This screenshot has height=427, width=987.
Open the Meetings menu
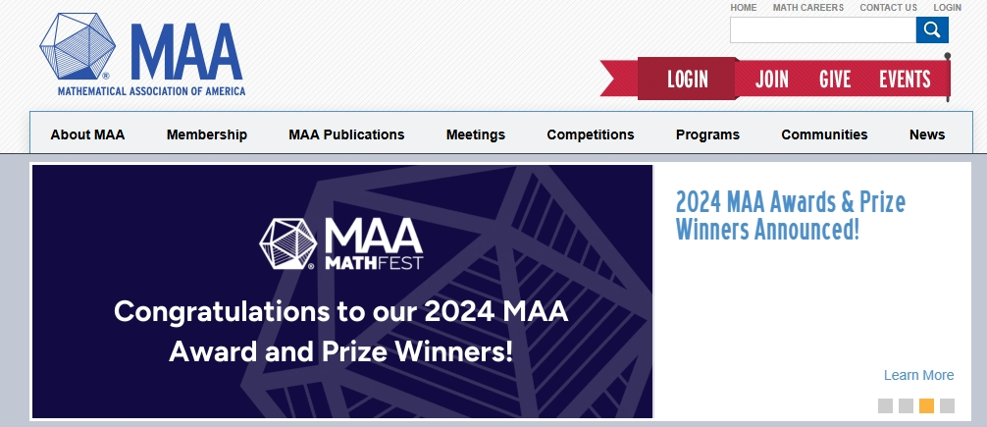click(475, 134)
